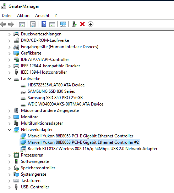This screenshot has width=174, height=193.
Task: Click the DVD/CD-ROM-Laufwerke disc icon
Action: pos(16,40)
